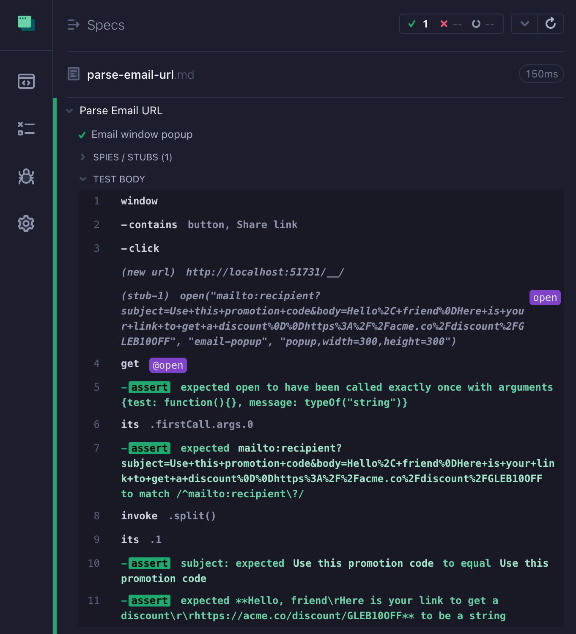This screenshot has width=576, height=634.
Task: Collapse the Parse Email URL suite chevron
Action: pos(70,111)
